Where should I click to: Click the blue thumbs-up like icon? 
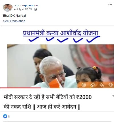point(5,116)
